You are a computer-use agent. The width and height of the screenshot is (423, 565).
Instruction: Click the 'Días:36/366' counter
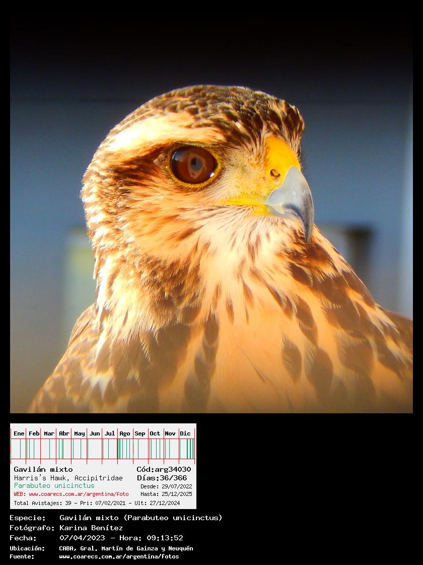pos(162,478)
